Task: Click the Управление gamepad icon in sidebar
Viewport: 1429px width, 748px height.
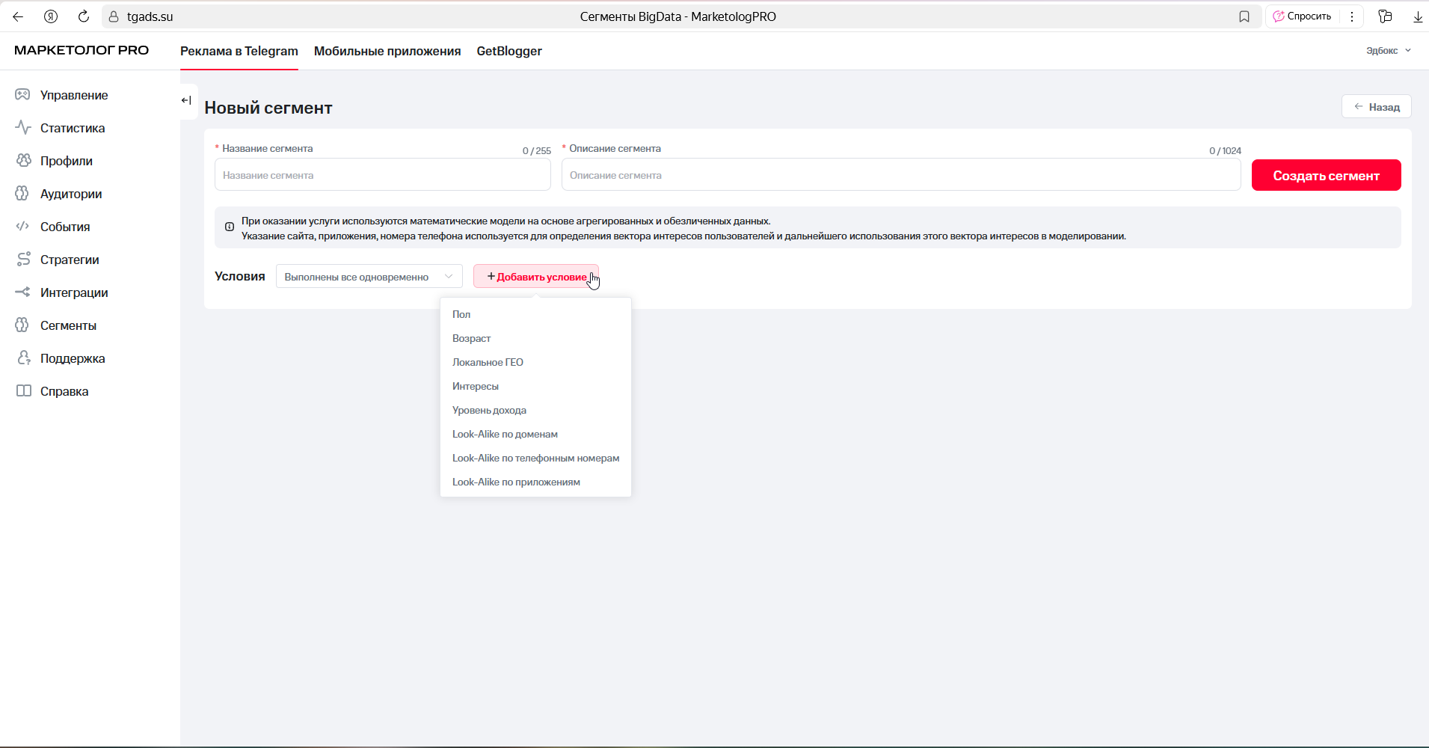Action: [23, 95]
